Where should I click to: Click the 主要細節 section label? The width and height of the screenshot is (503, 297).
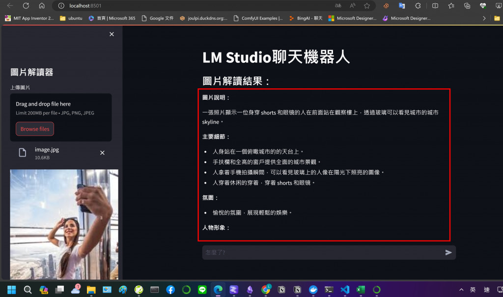216,137
